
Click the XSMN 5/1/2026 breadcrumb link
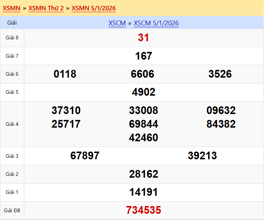(93, 8)
